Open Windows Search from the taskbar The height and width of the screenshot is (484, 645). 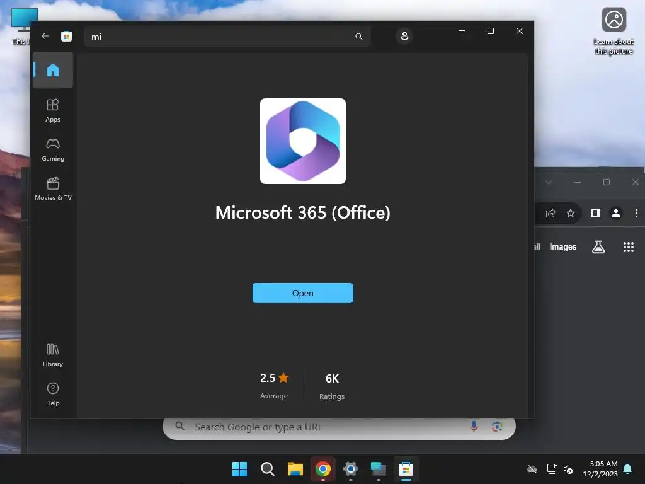[x=267, y=469]
